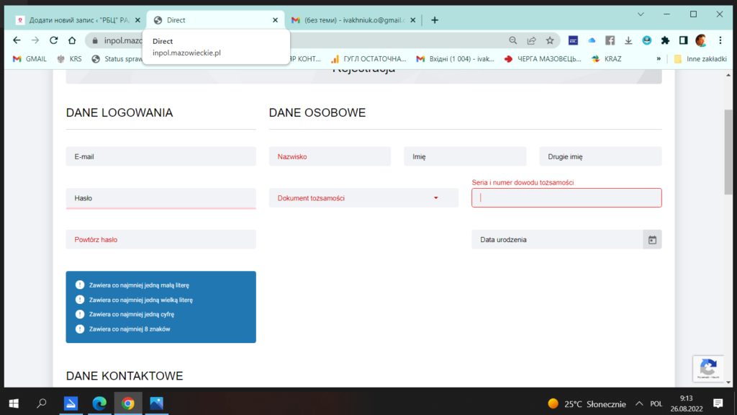Click the browser back arrow
This screenshot has width=737, height=415.
(17, 40)
